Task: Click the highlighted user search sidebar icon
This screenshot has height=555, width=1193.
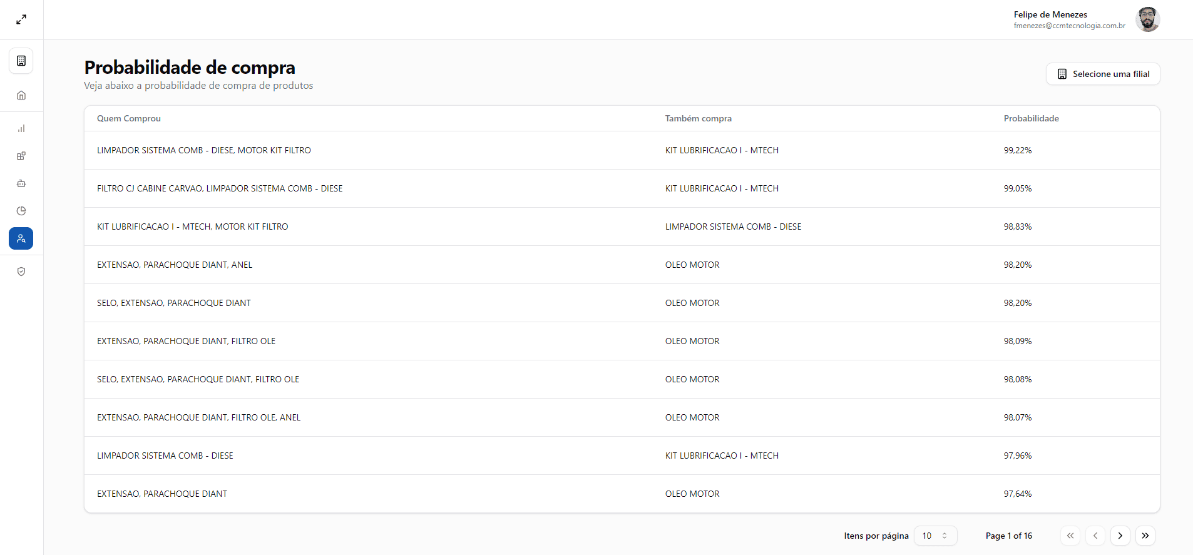Action: tap(21, 238)
